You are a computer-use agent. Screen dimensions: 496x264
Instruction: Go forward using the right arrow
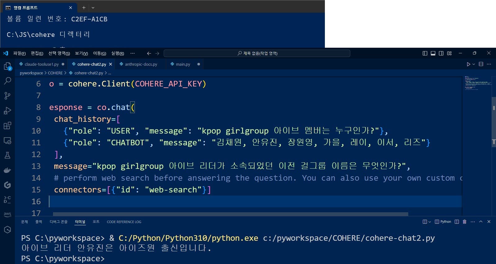[x=157, y=53]
